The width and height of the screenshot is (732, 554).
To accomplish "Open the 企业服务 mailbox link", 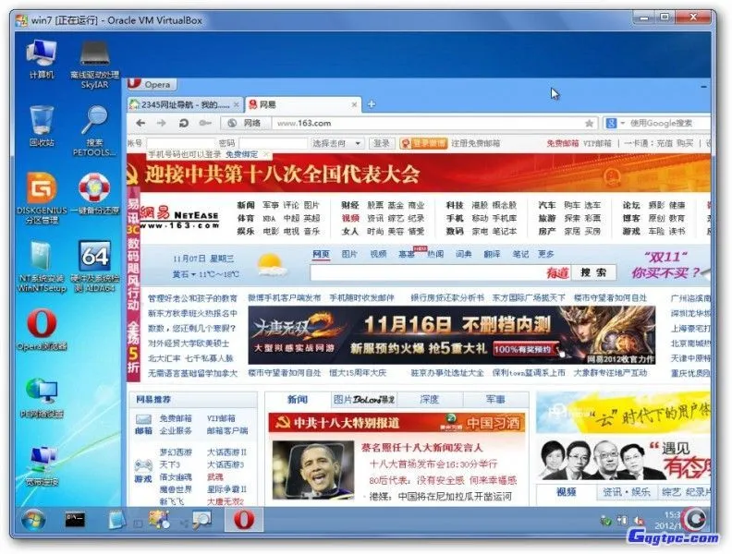I will (x=176, y=430).
